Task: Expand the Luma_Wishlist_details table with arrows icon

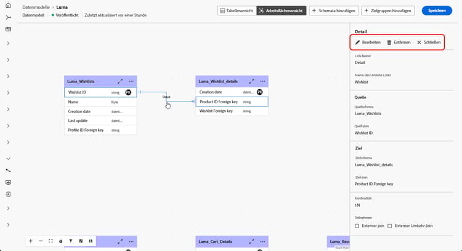Action: pos(251,81)
